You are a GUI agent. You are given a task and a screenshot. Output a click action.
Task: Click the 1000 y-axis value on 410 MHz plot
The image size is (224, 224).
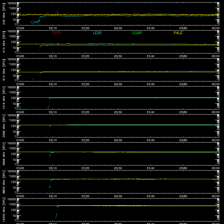pos(13,36)
